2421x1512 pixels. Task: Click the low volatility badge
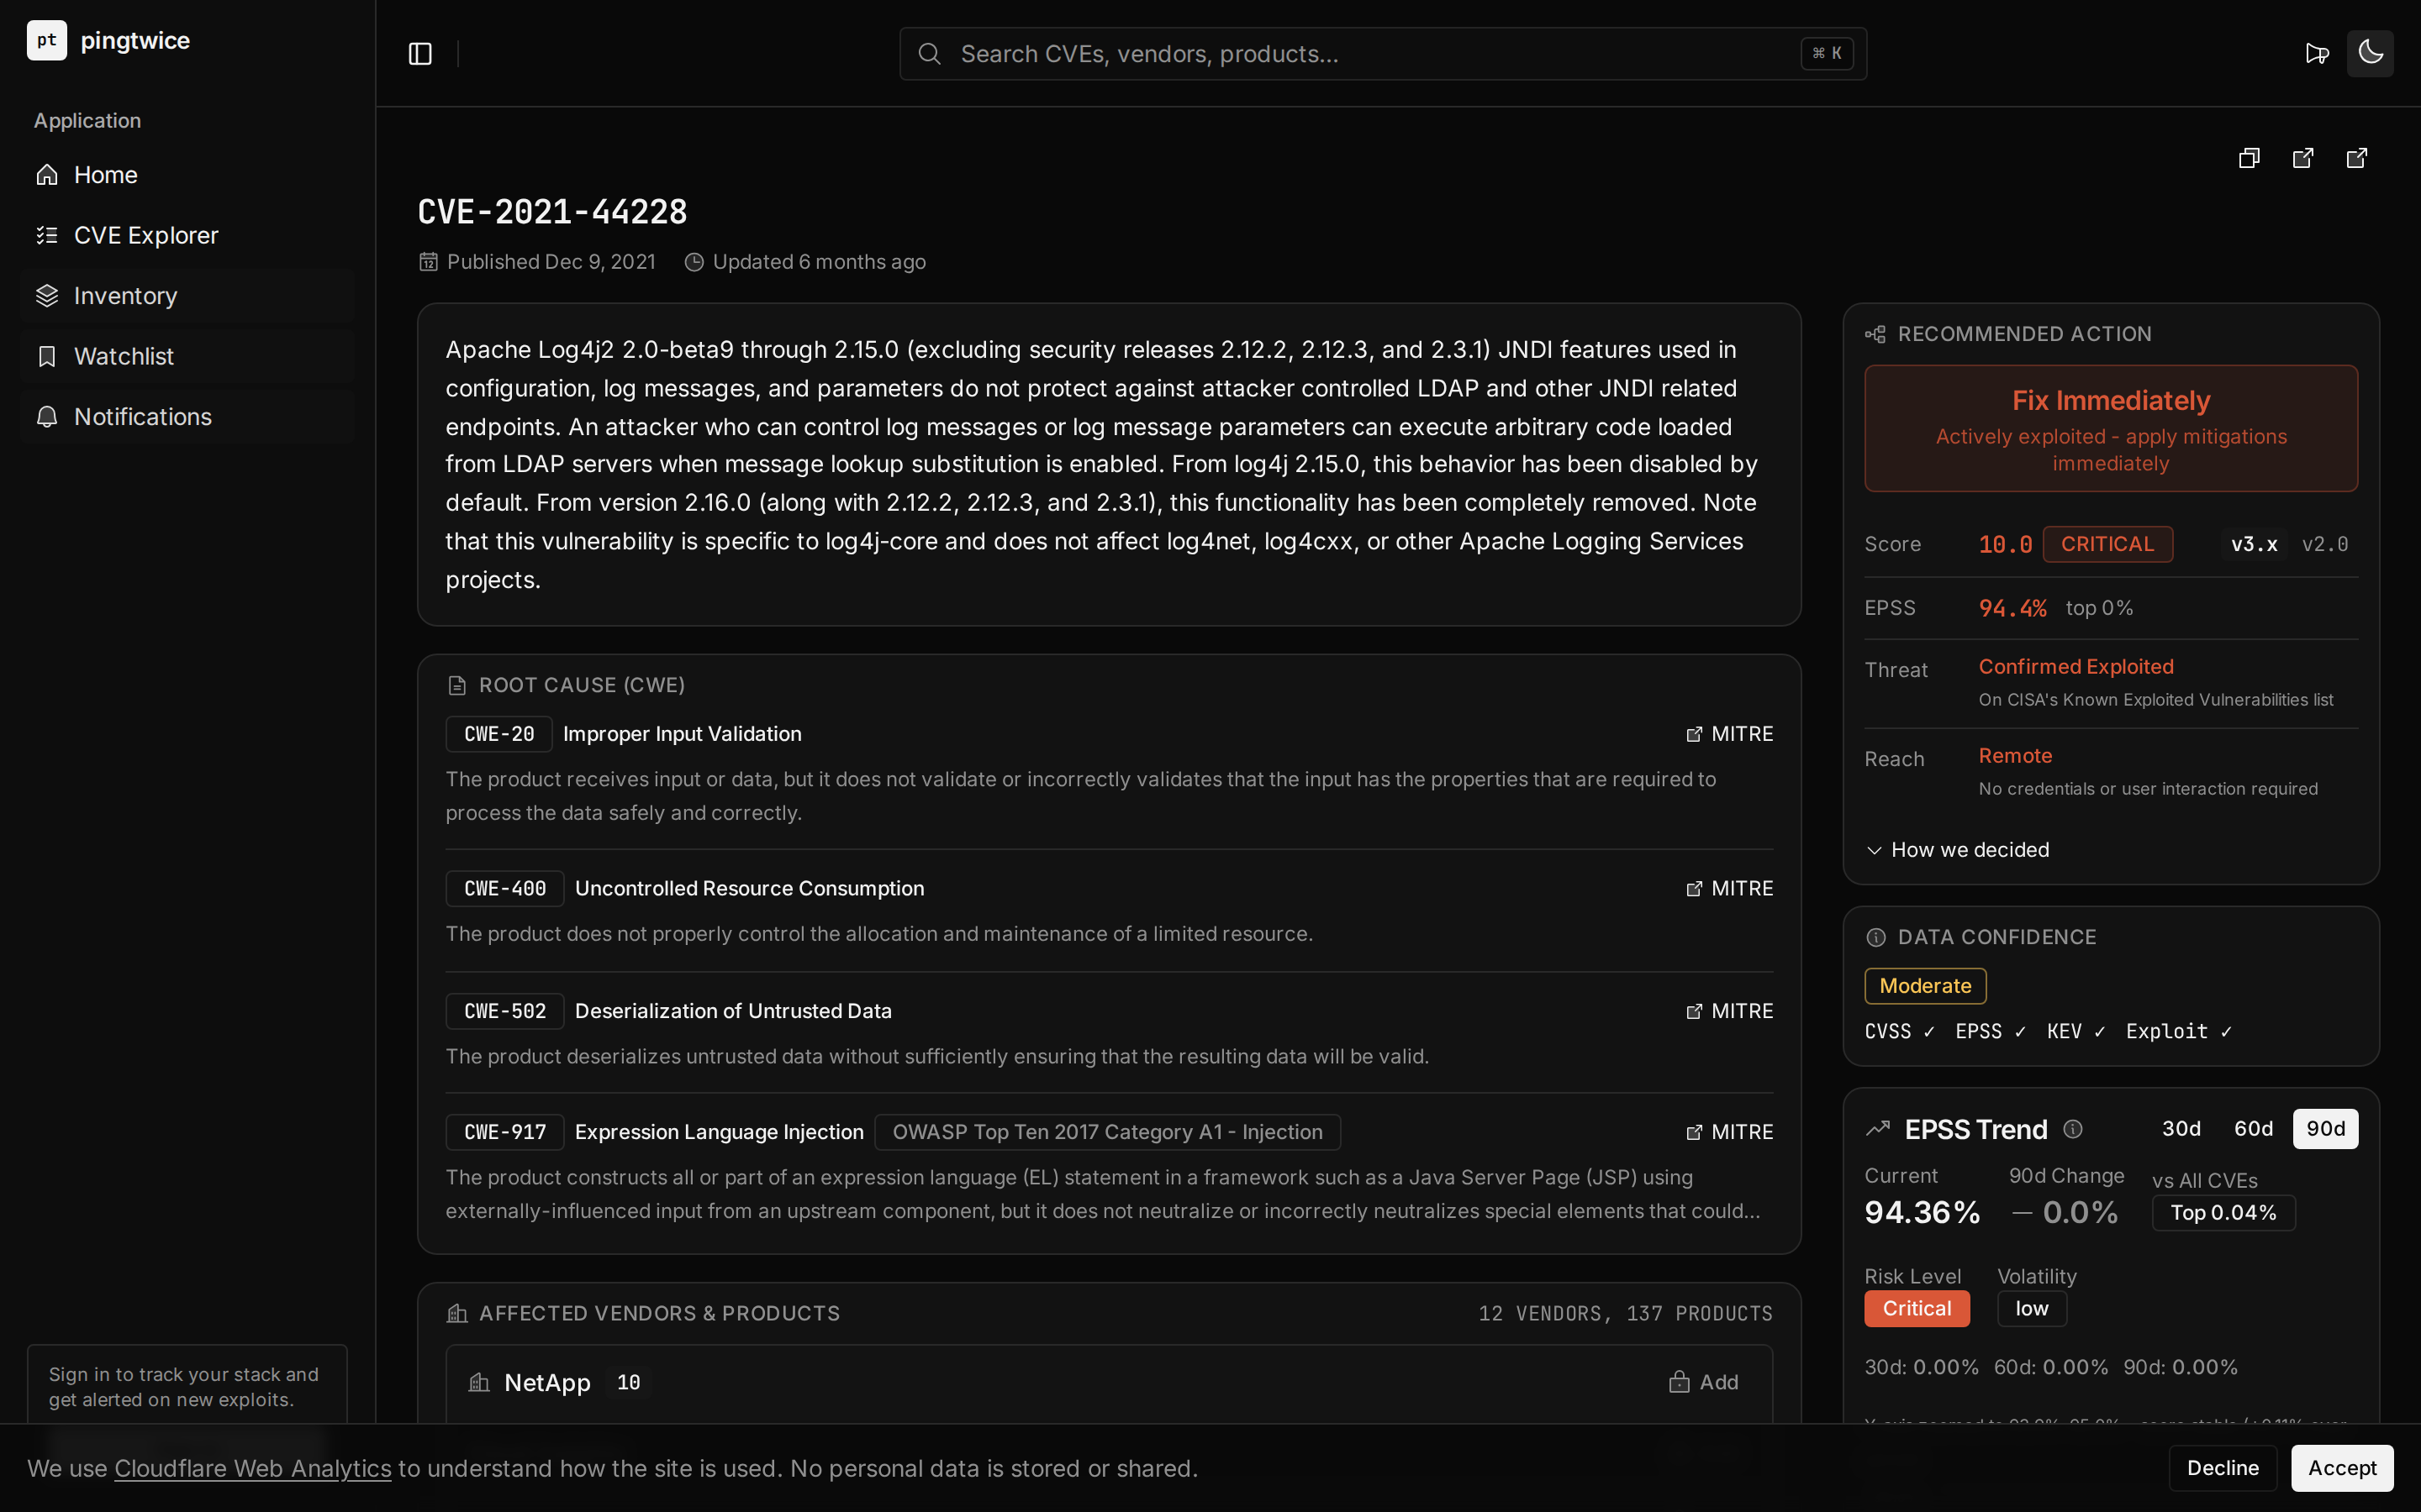tap(2031, 1309)
